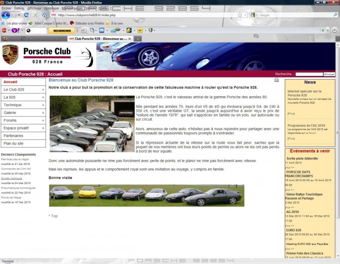Open the Yahoo toolbar mail envelope icon
Viewport: 340px width, 264px height.
102,31
